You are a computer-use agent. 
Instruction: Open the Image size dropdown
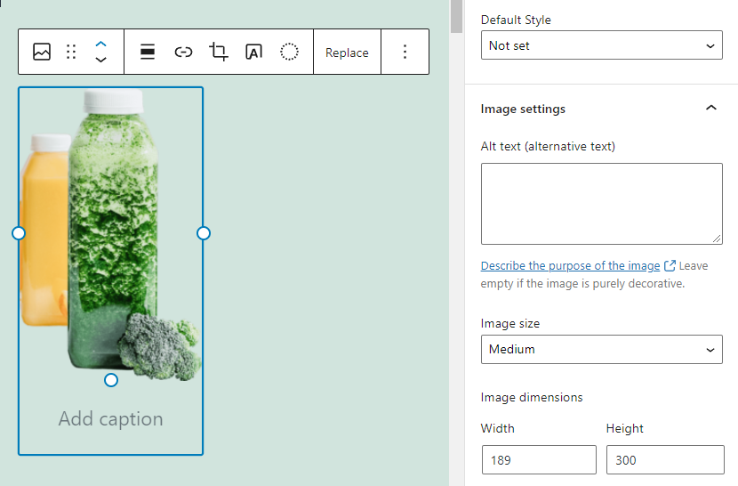(x=601, y=350)
